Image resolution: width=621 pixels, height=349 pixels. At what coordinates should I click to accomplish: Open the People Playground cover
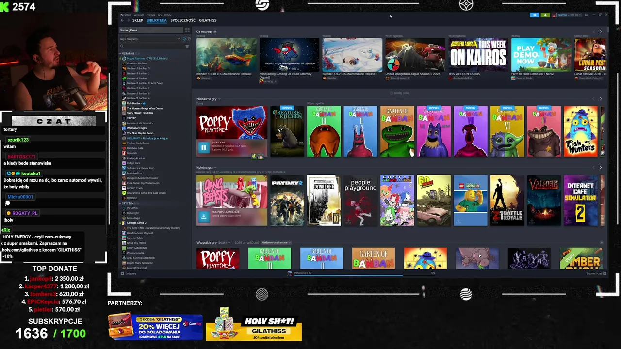(360, 201)
